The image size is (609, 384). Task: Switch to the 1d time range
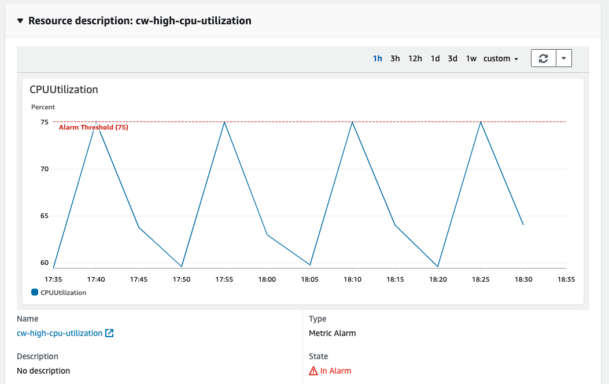pos(435,58)
